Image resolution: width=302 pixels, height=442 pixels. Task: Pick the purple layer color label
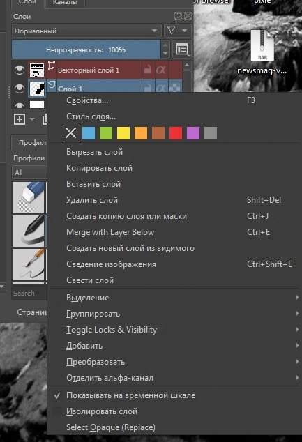click(193, 133)
